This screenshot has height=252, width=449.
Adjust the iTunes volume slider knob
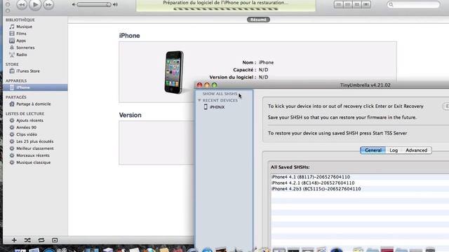point(109,5)
